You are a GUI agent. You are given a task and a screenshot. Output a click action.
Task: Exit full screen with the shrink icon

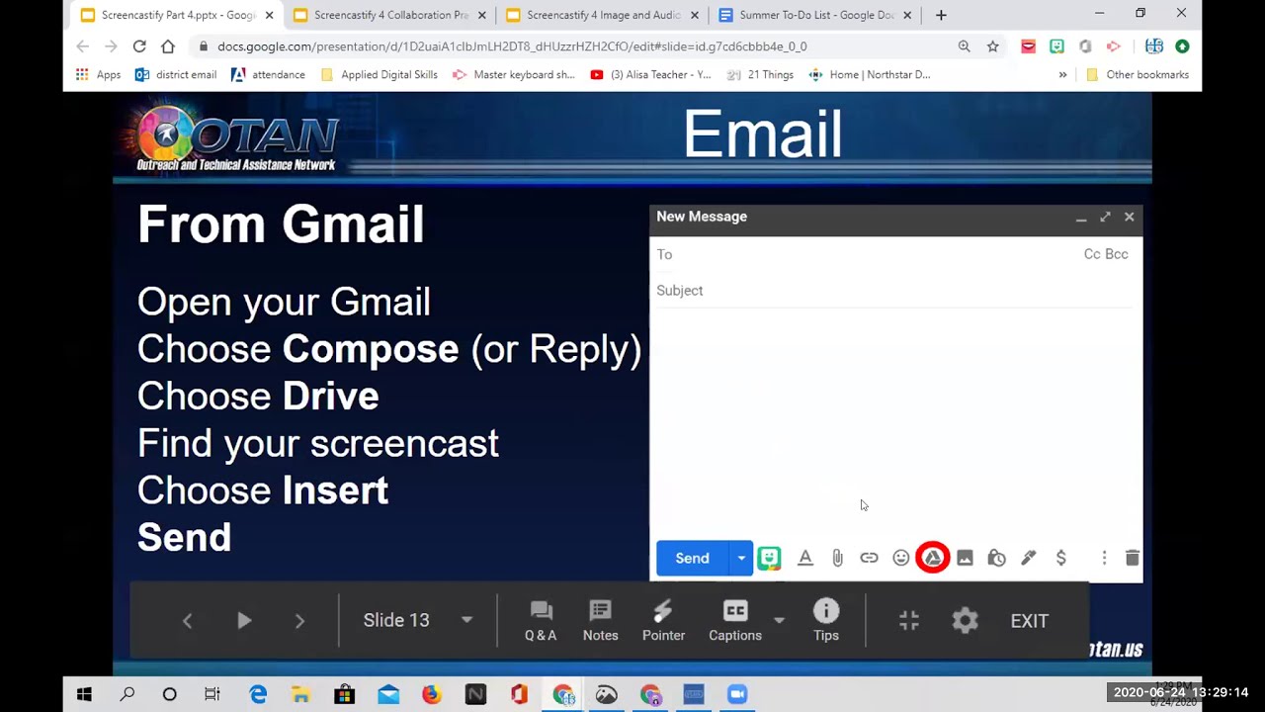pyautogui.click(x=909, y=620)
